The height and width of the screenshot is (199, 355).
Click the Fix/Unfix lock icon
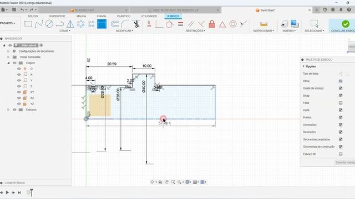[x=212, y=24]
